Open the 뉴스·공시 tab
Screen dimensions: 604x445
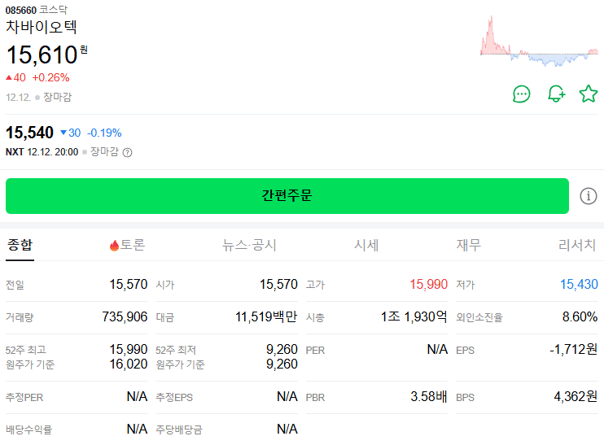point(249,245)
